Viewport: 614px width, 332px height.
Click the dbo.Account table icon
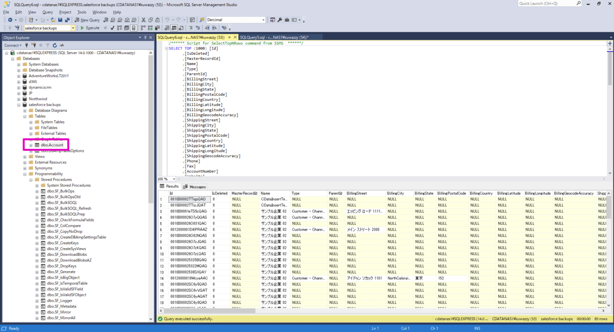37,145
